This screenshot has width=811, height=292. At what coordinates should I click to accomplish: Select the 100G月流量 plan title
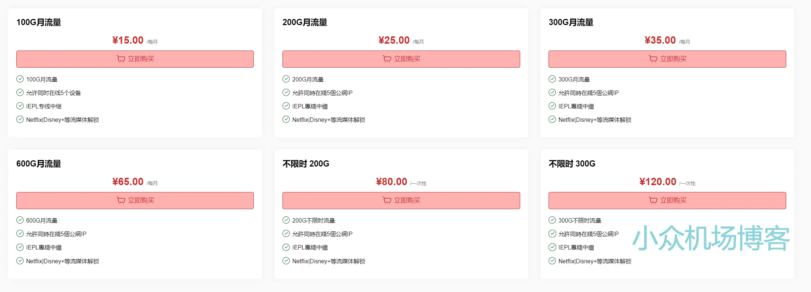point(39,22)
